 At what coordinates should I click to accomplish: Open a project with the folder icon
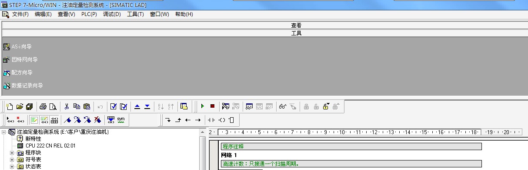pos(20,106)
